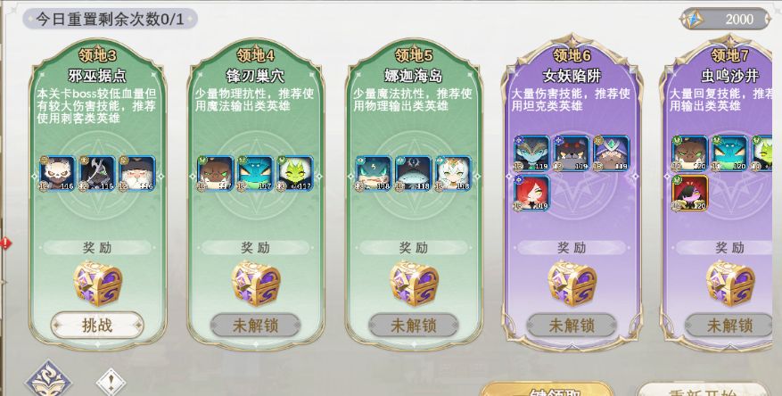Click the mask emblem icon at bottom left
Viewport: 782px width, 396px height.
click(x=48, y=379)
